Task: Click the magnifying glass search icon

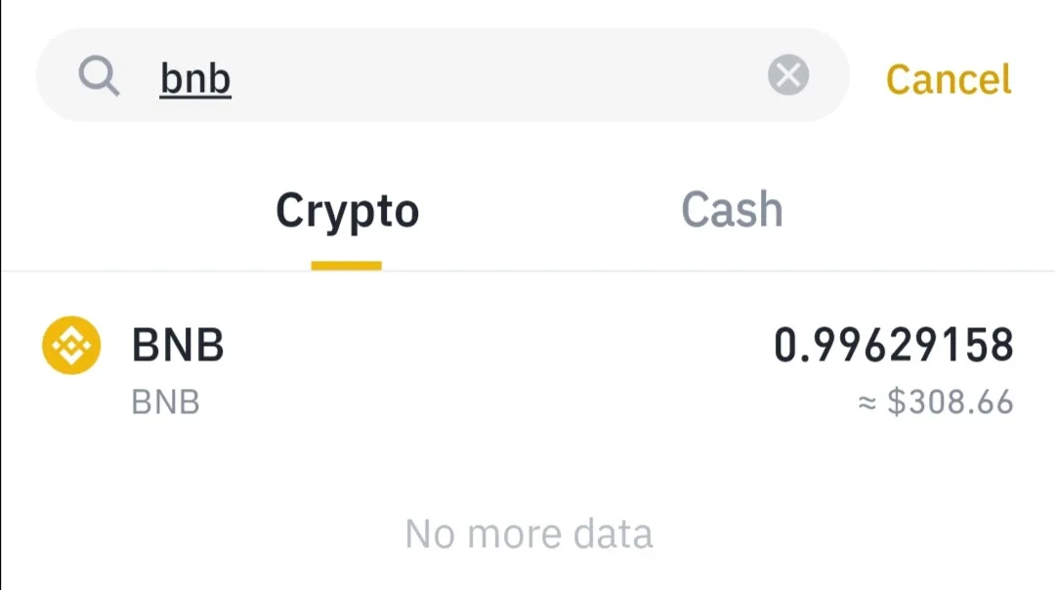Action: [x=99, y=76]
